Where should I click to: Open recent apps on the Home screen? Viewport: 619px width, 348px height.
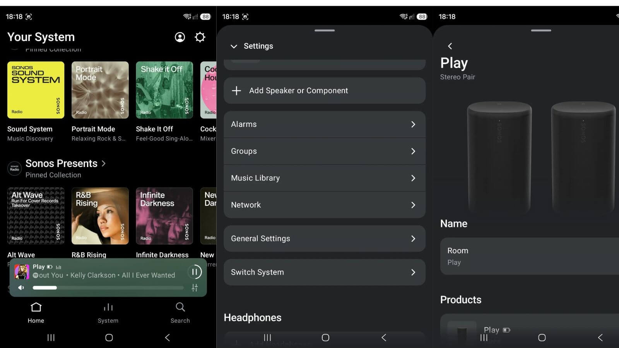pos(51,338)
